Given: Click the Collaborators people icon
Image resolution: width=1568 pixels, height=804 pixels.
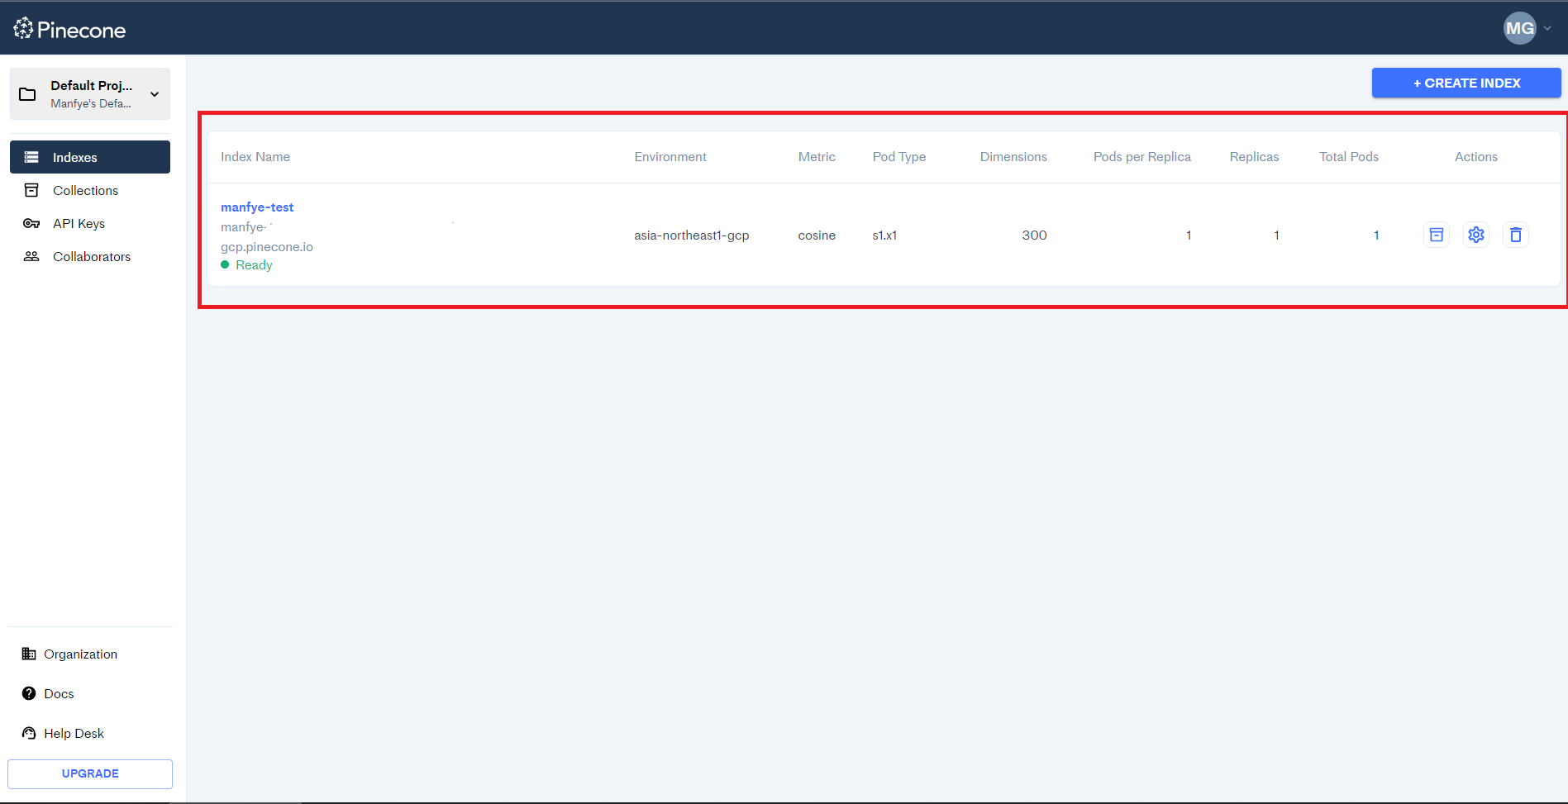Looking at the screenshot, I should coord(31,256).
